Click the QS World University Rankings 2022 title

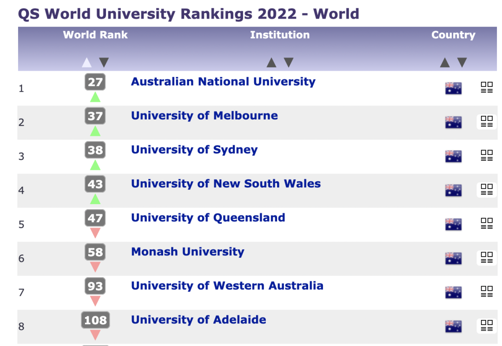(x=189, y=14)
